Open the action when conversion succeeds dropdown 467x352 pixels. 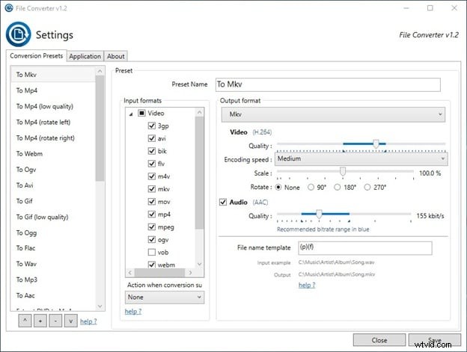[165, 297]
